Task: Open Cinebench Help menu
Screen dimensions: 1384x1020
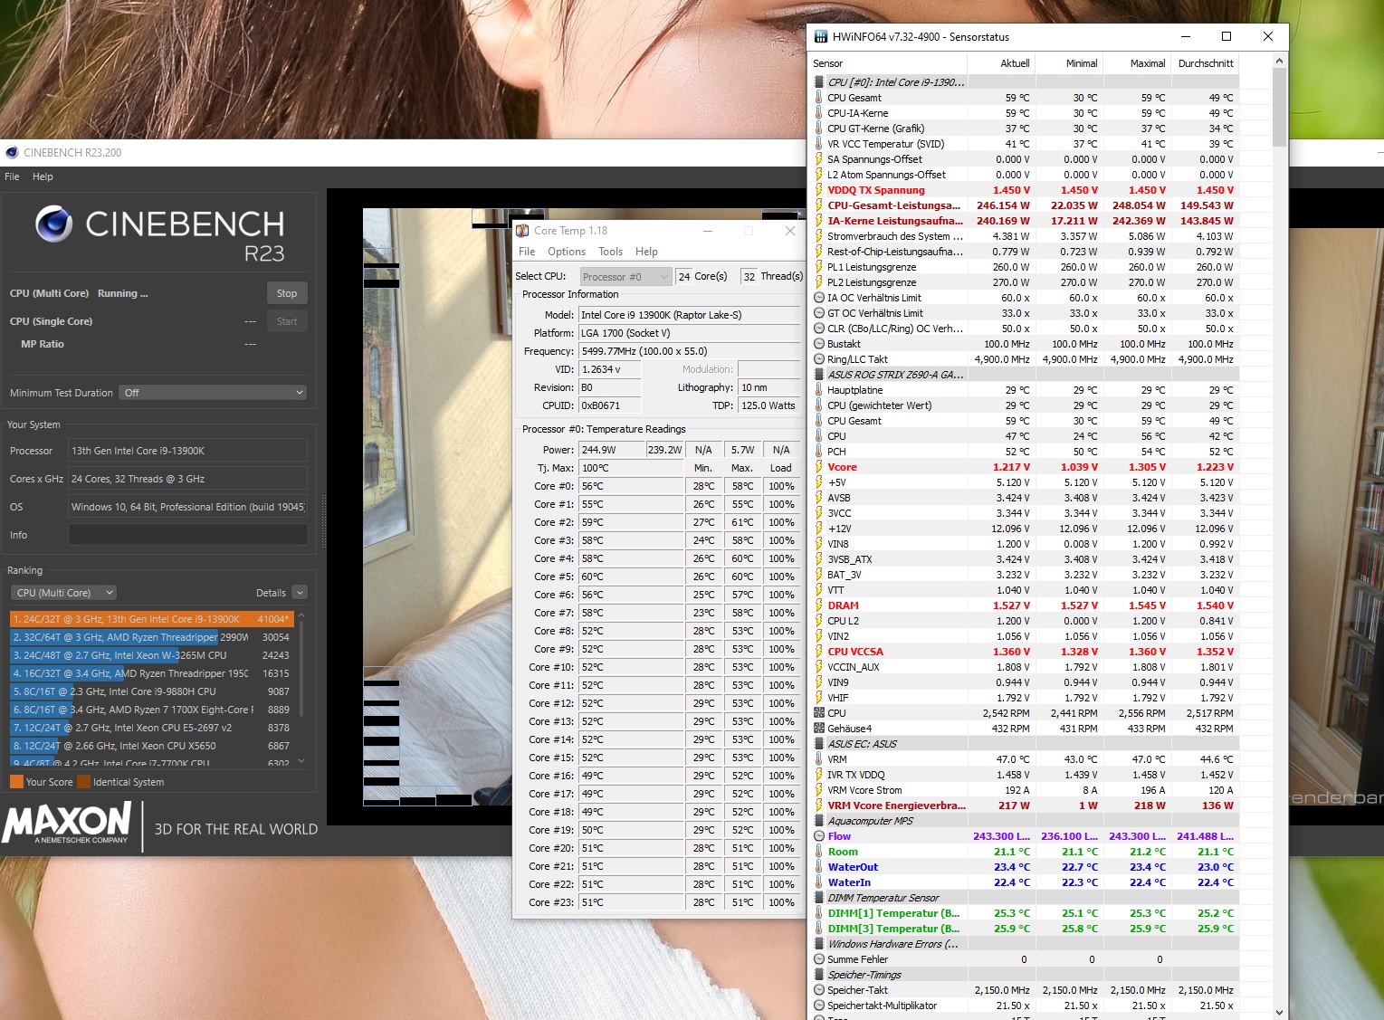Action: click(x=43, y=176)
